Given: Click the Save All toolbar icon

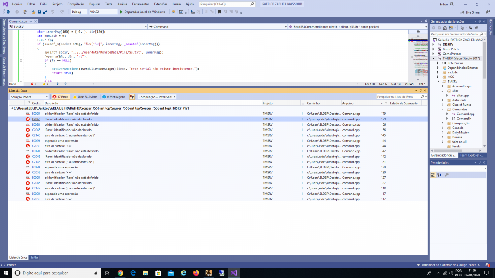Looking at the screenshot, I should point(45,12).
